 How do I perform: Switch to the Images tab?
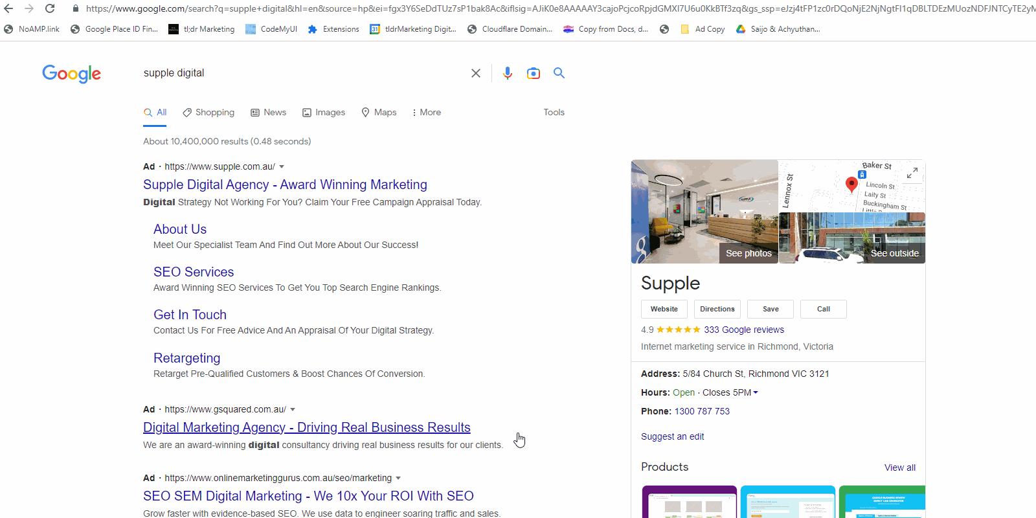324,113
